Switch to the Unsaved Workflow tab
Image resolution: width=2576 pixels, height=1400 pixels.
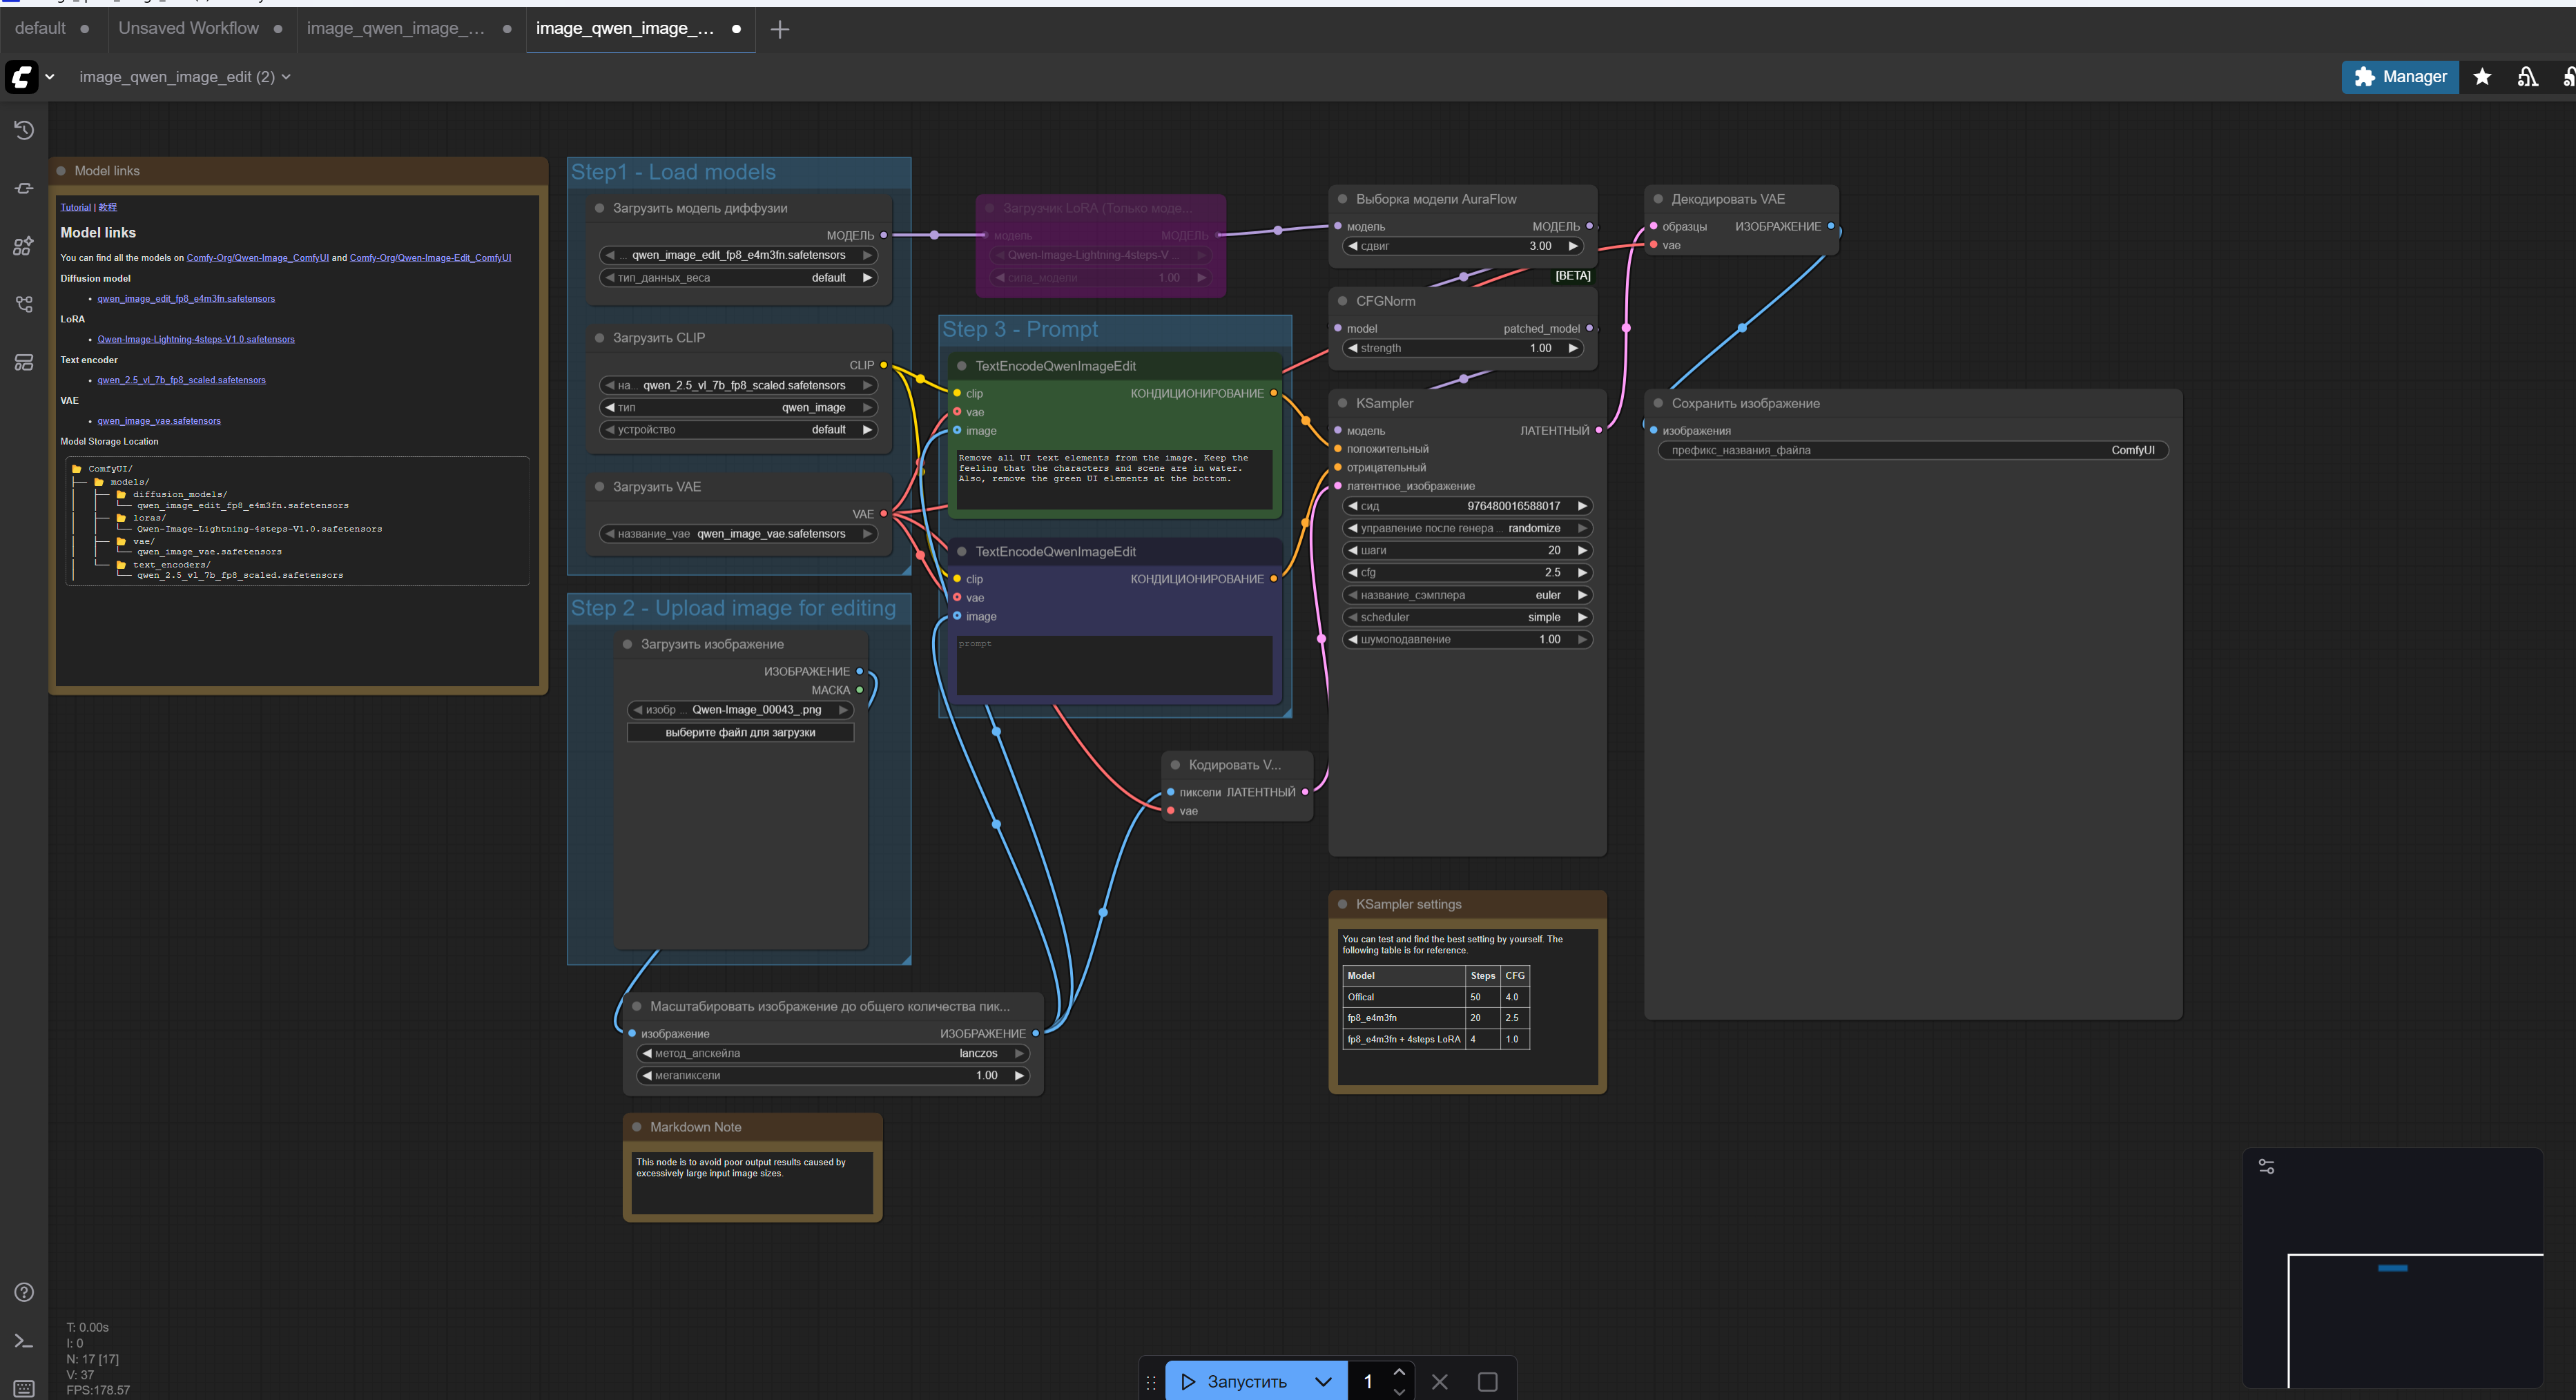pos(188,28)
